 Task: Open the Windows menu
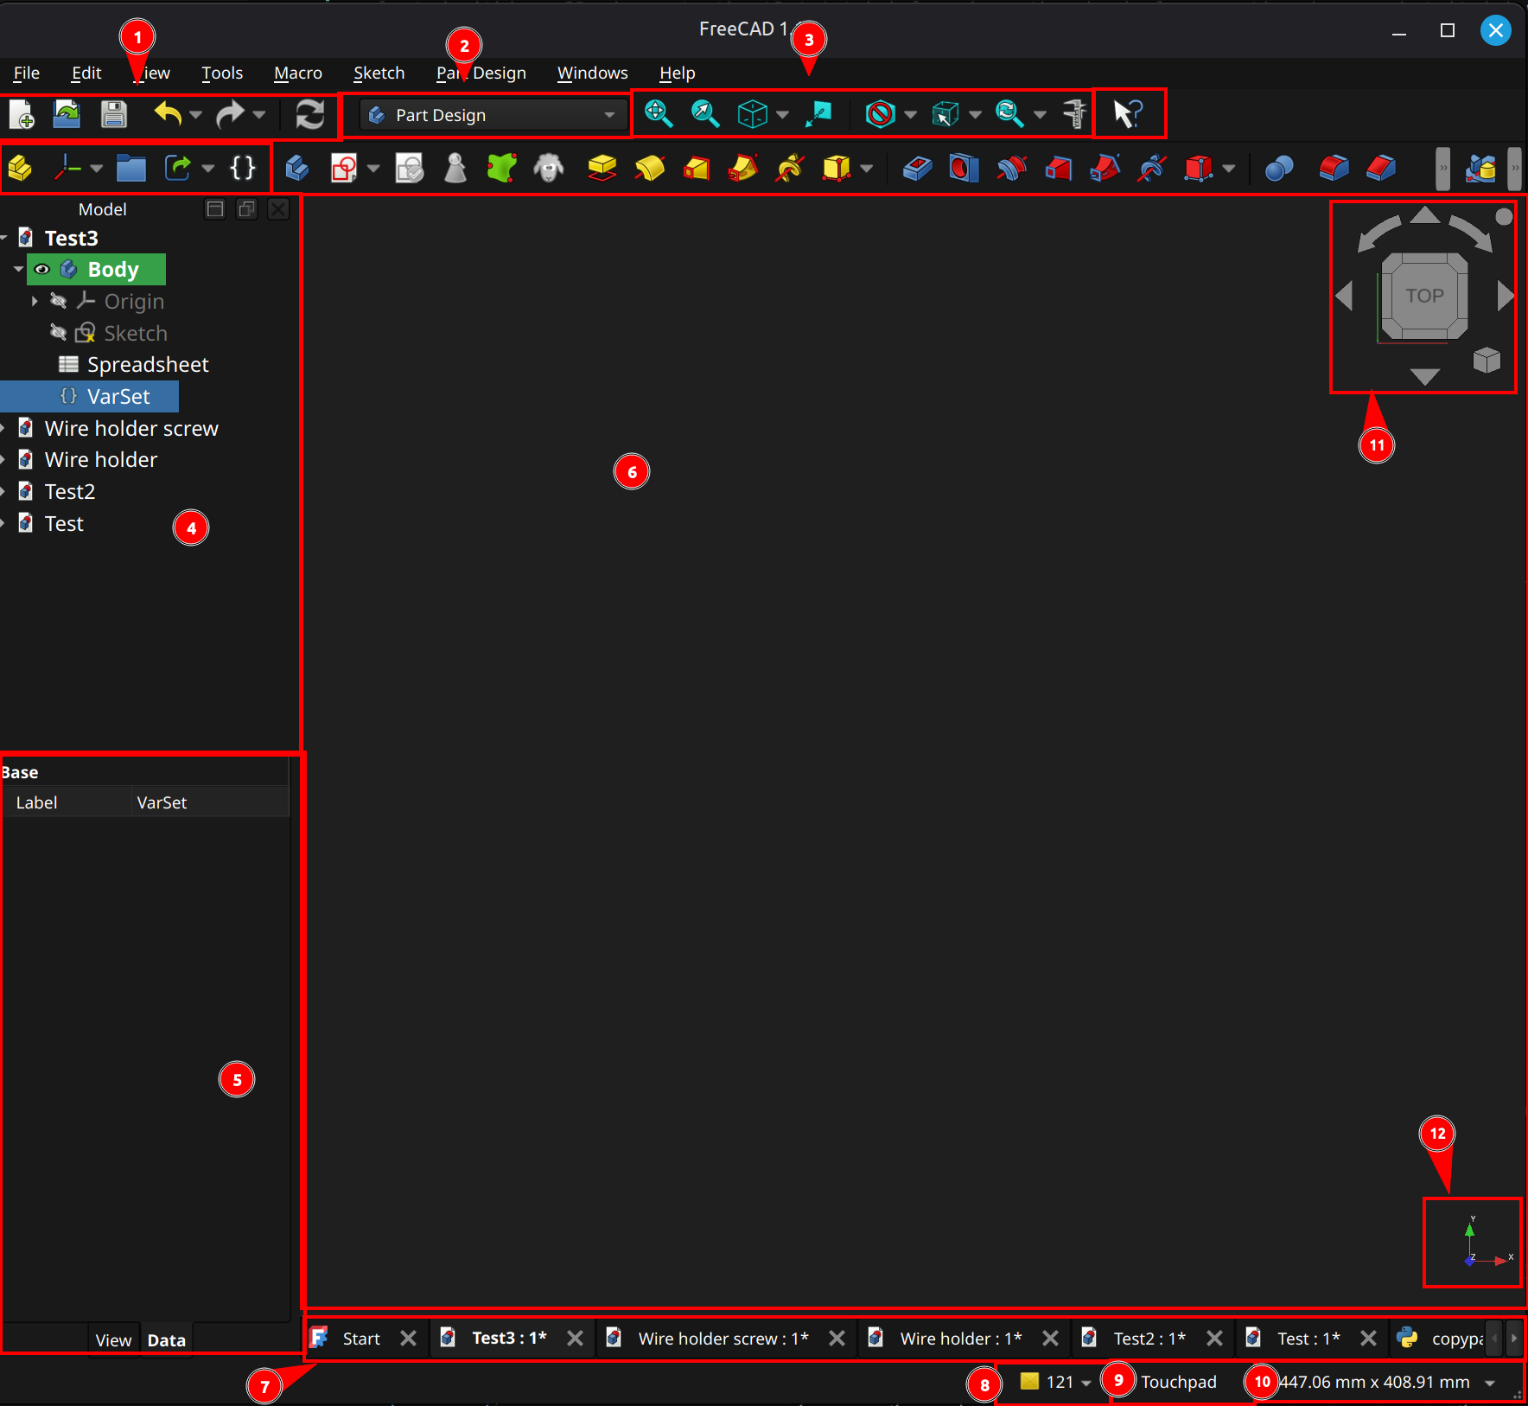(x=593, y=73)
